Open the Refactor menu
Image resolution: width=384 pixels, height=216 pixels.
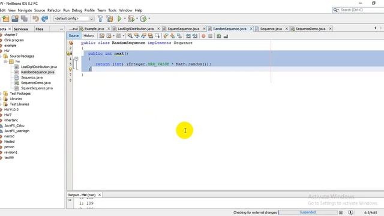(54, 10)
